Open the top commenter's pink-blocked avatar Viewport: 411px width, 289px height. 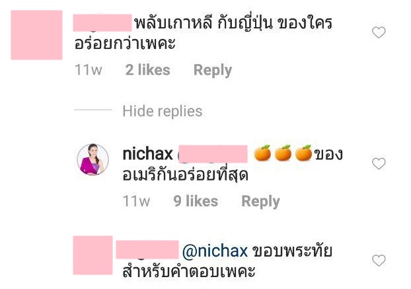coord(37,35)
